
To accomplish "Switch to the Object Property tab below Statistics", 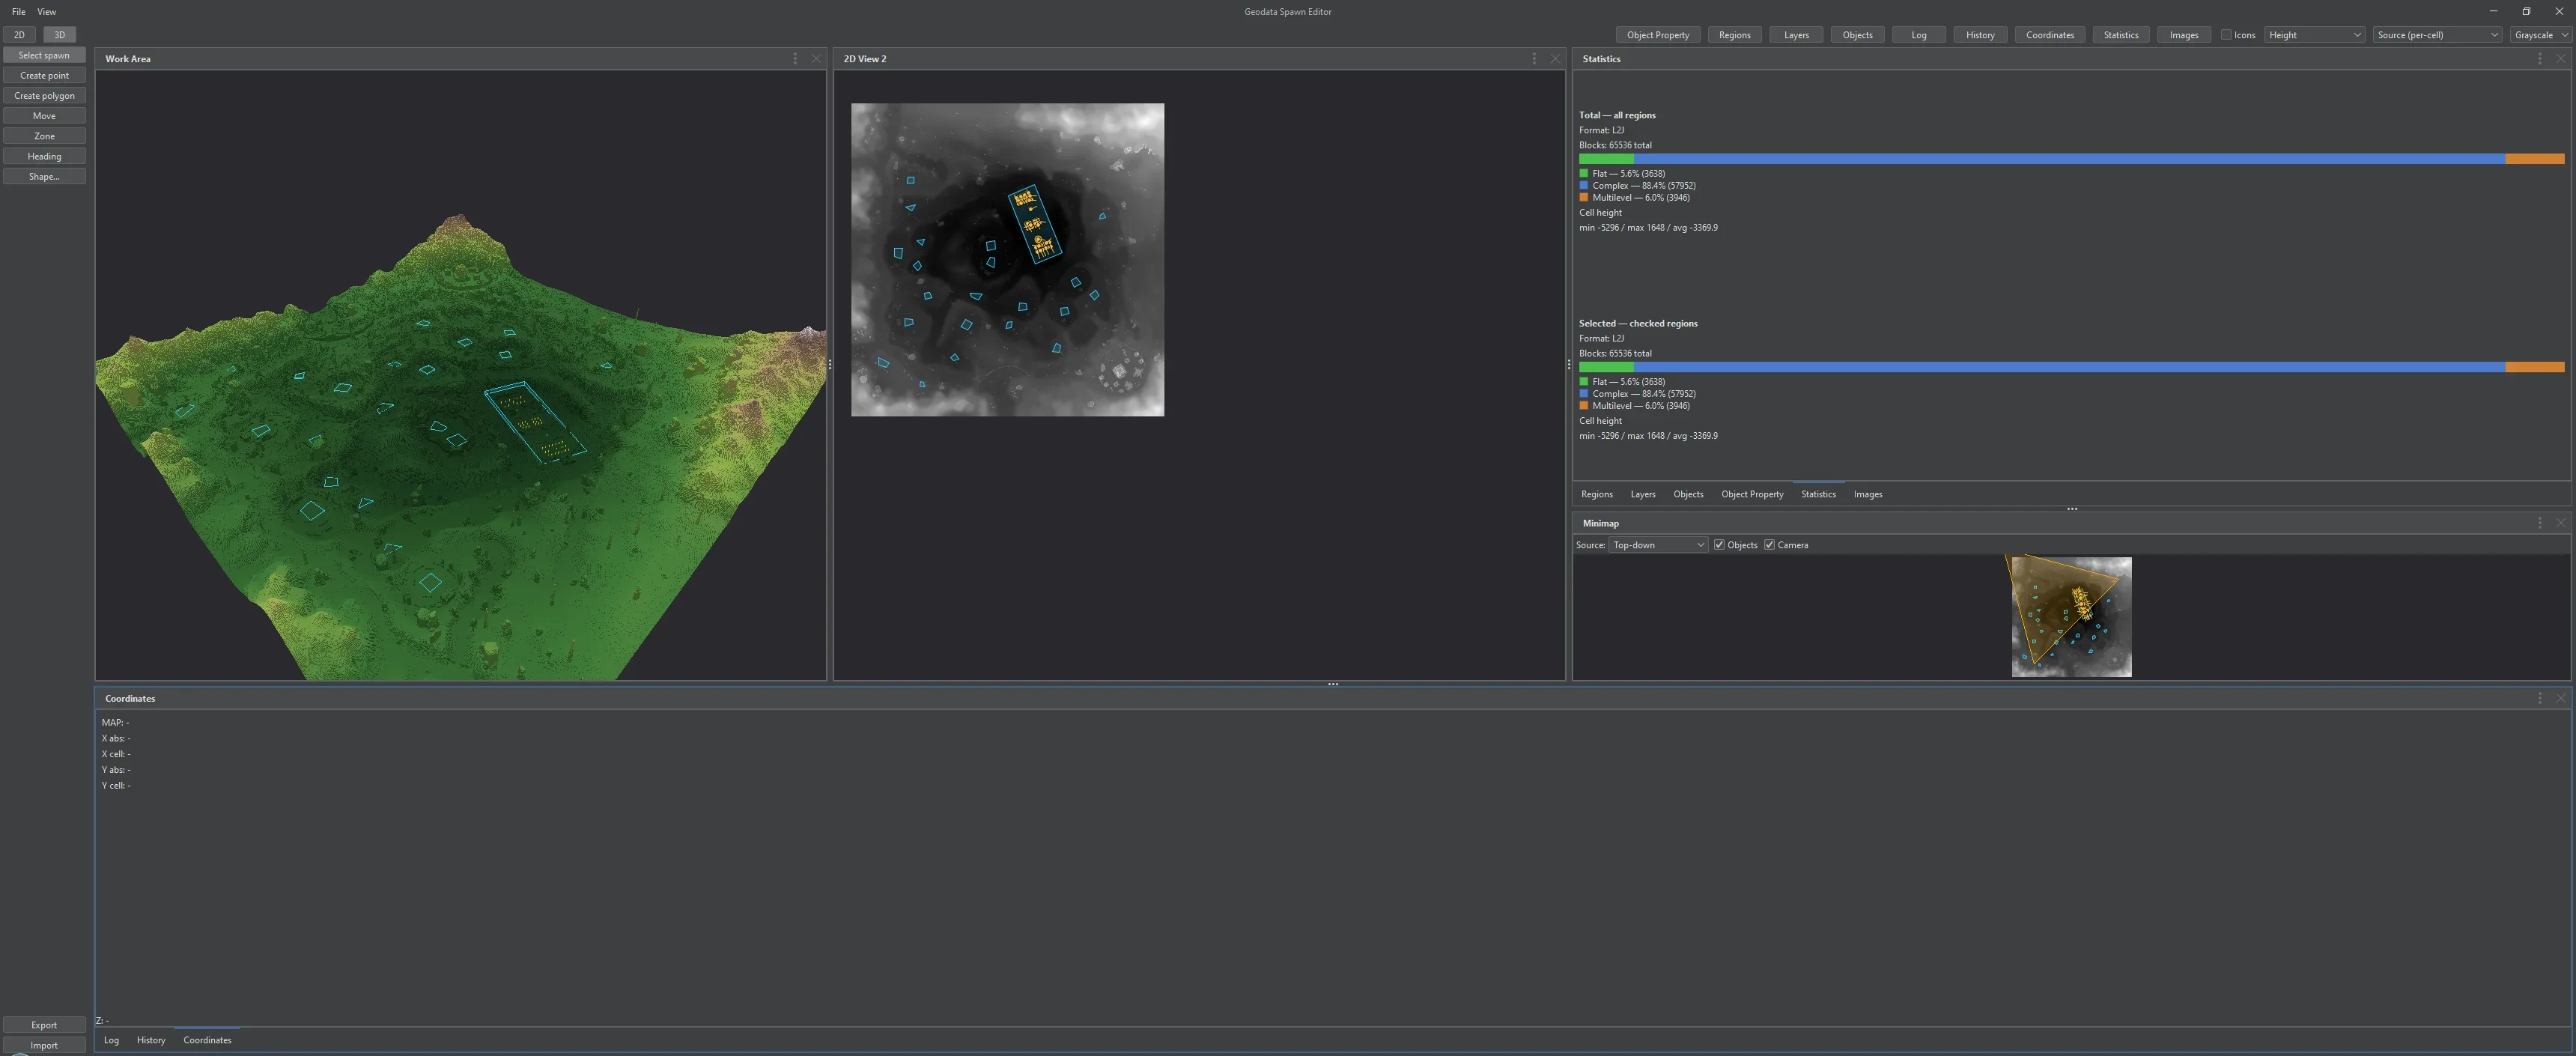I will pos(1752,494).
